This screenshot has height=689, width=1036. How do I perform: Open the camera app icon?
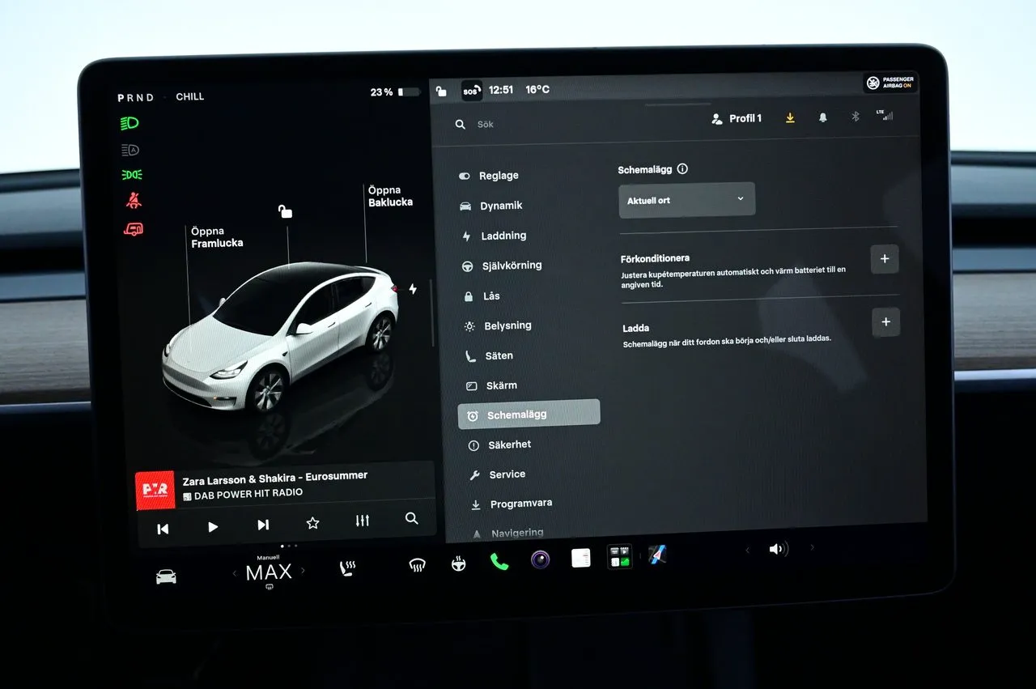(x=541, y=559)
